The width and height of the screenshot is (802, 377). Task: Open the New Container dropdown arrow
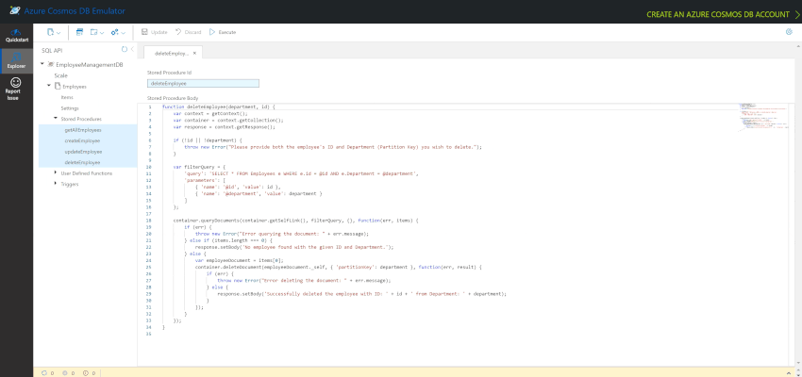point(58,33)
